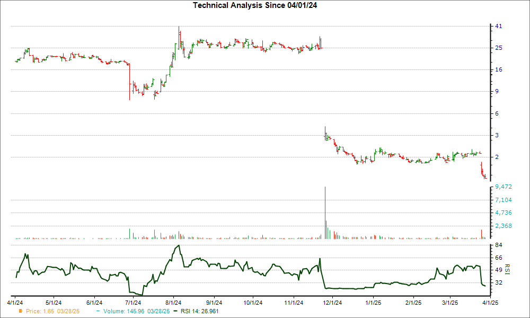Click the 'Volume: 145.96 03/28/25' legend text
530x318 pixels.
click(137, 311)
